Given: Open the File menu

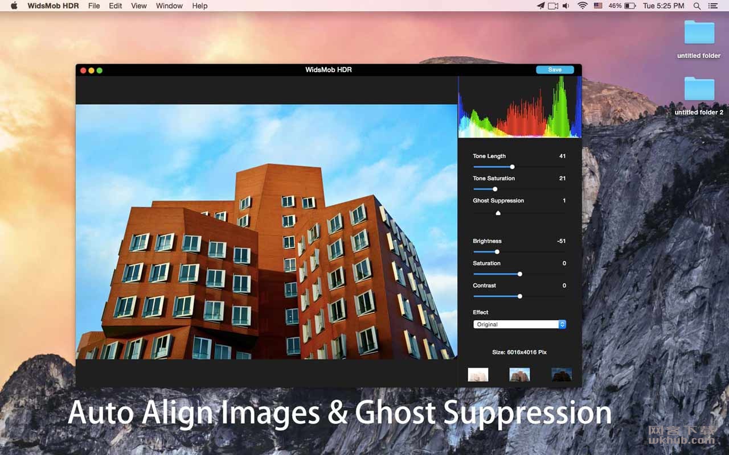Looking at the screenshot, I should [x=94, y=6].
